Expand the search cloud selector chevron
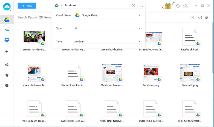 click(x=61, y=5)
